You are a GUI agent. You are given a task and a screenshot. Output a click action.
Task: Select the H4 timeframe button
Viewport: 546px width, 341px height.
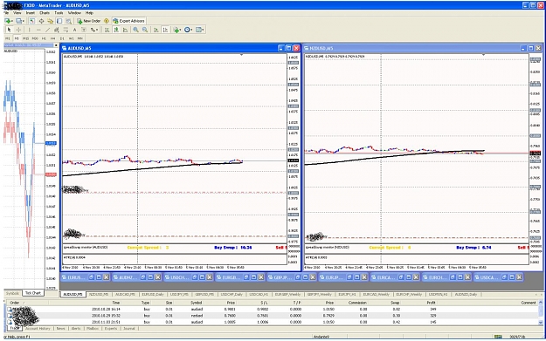(x=53, y=38)
